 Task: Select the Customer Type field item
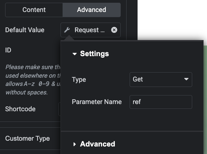(28, 139)
